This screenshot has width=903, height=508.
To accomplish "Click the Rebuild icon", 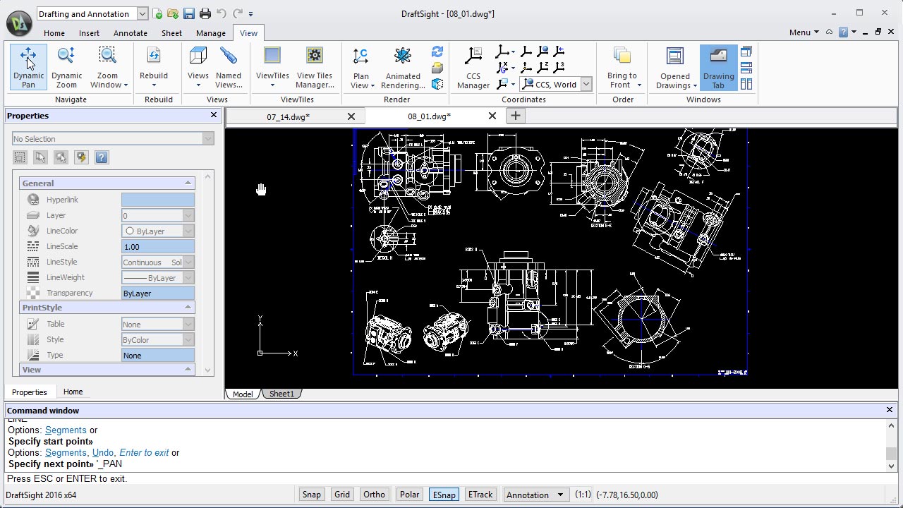I will (x=154, y=56).
